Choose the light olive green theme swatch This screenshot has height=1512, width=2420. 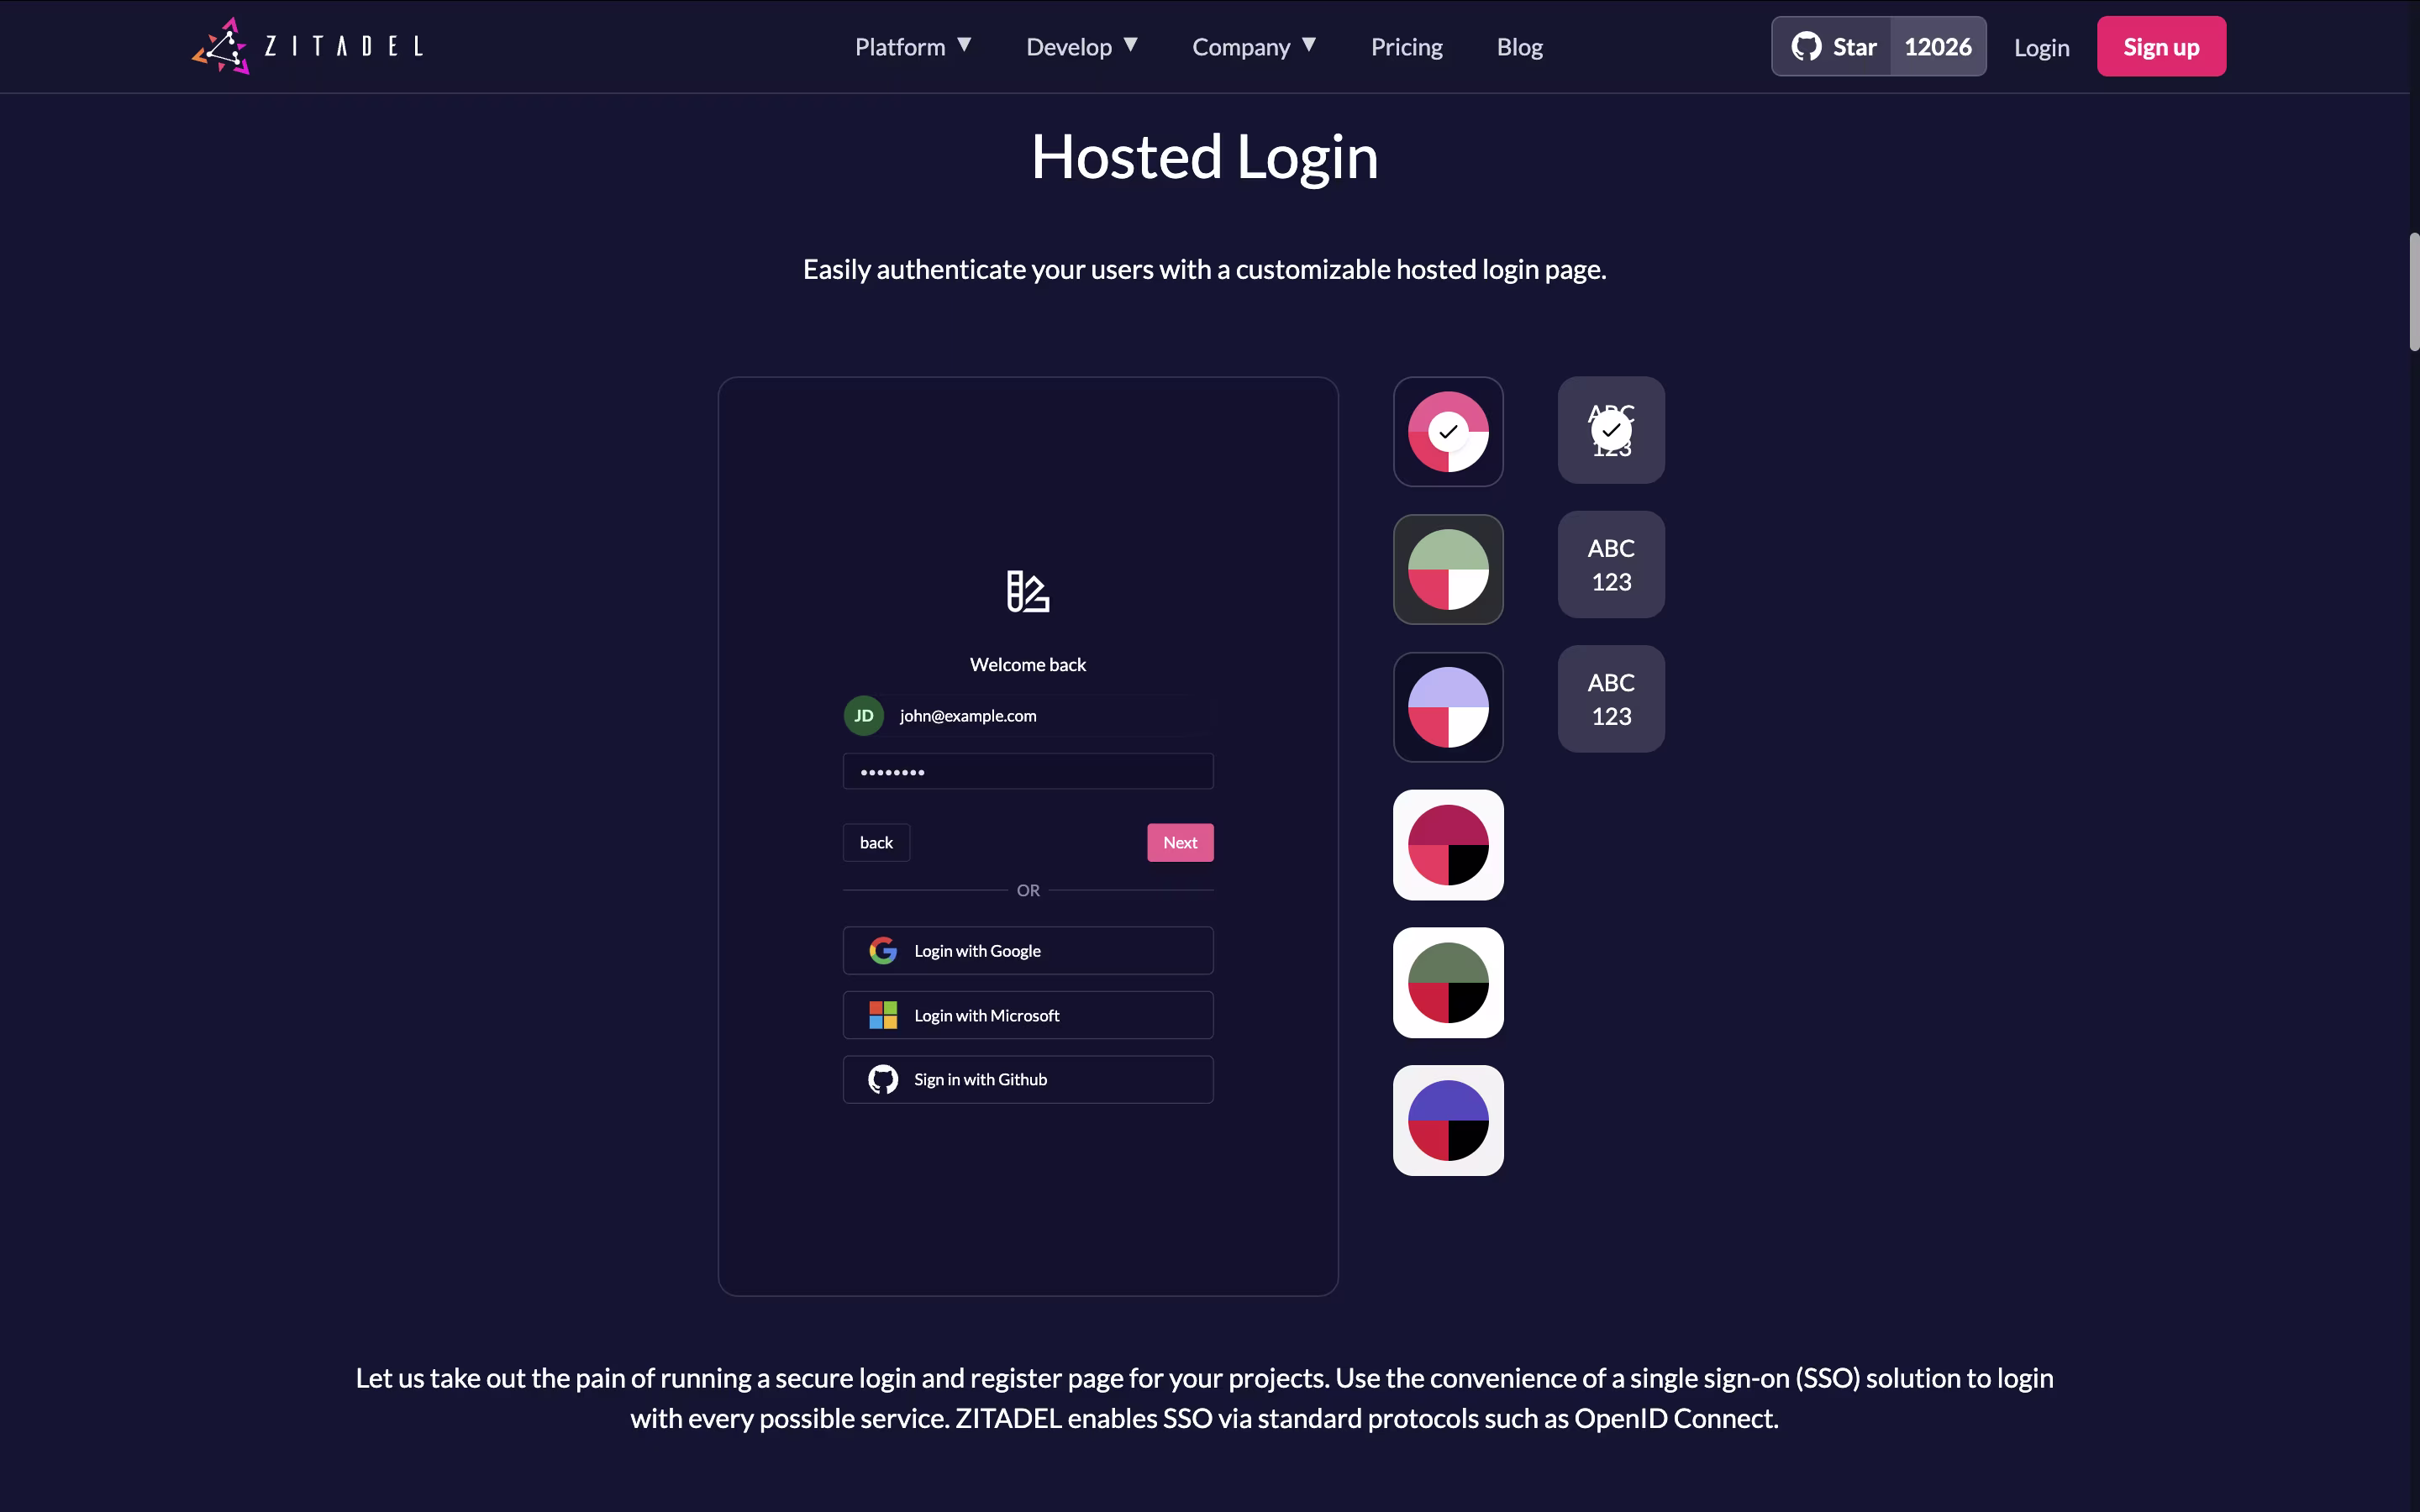pyautogui.click(x=1448, y=983)
